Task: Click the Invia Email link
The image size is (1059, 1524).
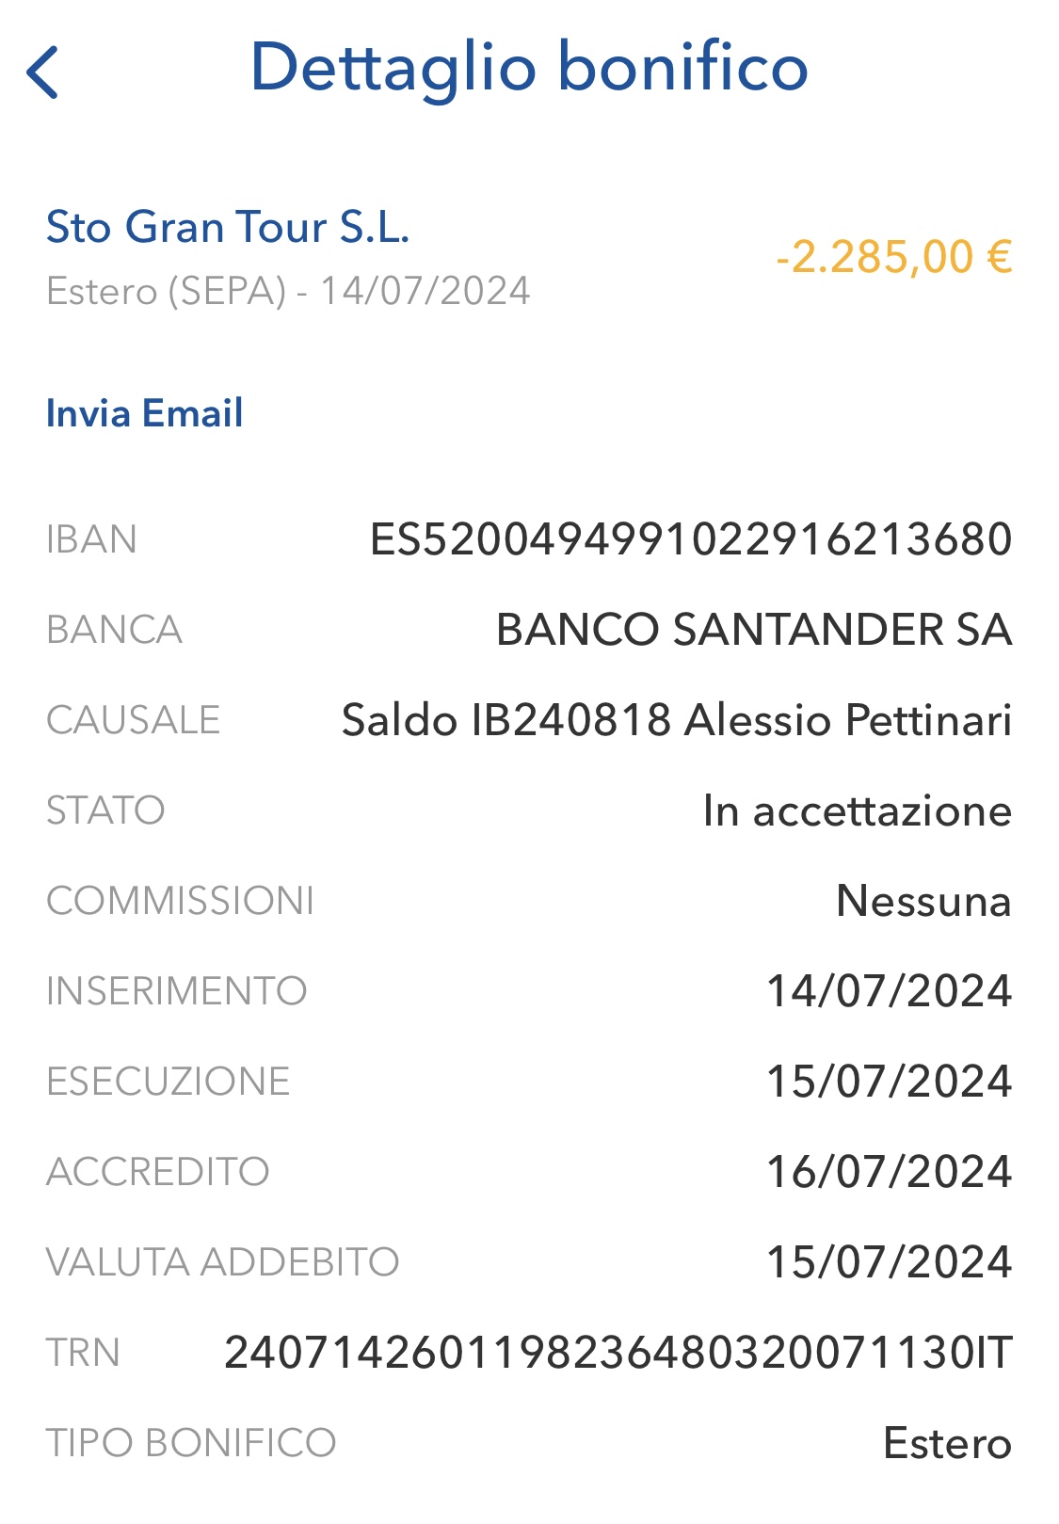Action: point(145,413)
